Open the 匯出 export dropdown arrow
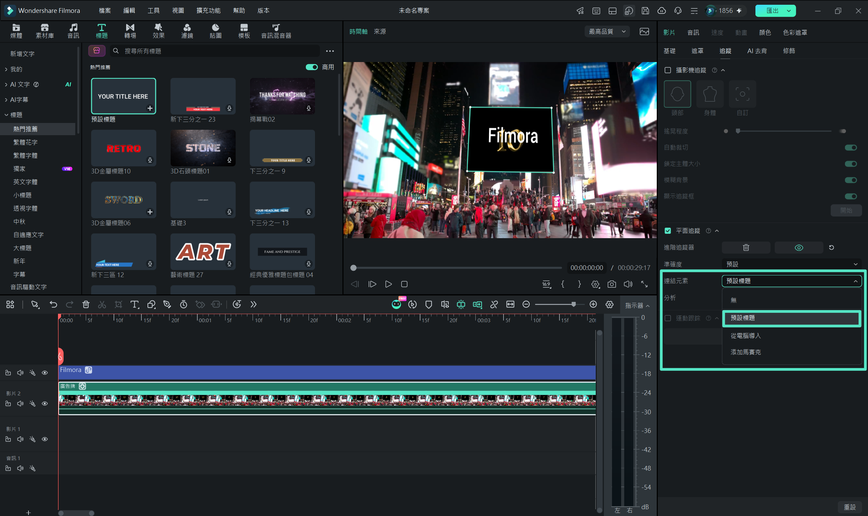The height and width of the screenshot is (516, 868). [x=789, y=11]
